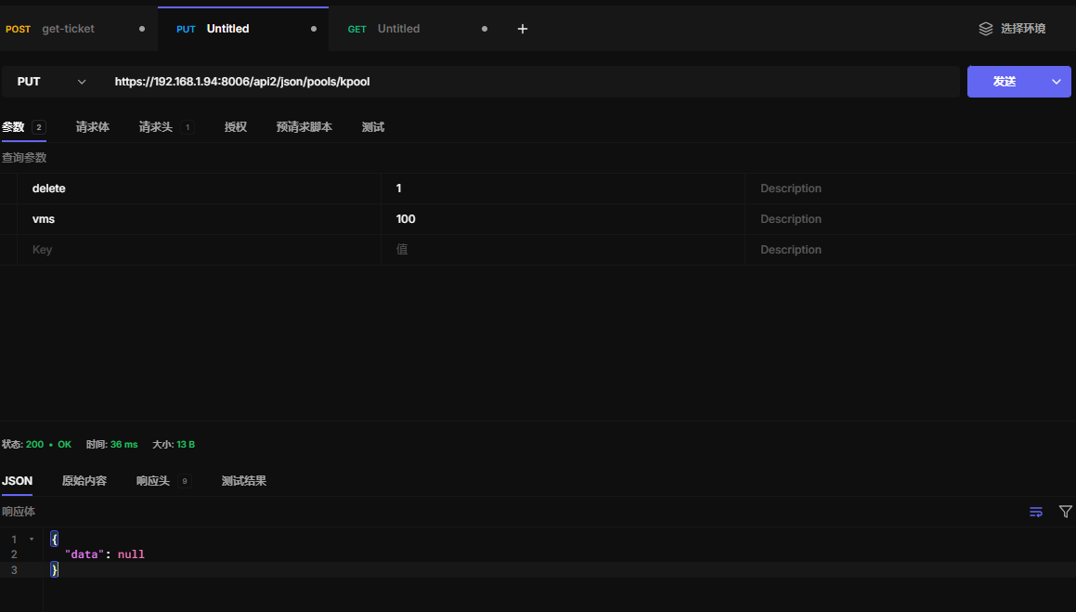Click the vms parameter value 100
Screen dimensions: 1076x612
[x=406, y=219]
